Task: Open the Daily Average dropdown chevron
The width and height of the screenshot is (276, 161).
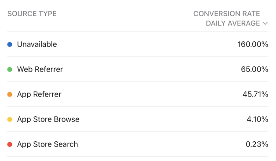Action: click(x=265, y=23)
